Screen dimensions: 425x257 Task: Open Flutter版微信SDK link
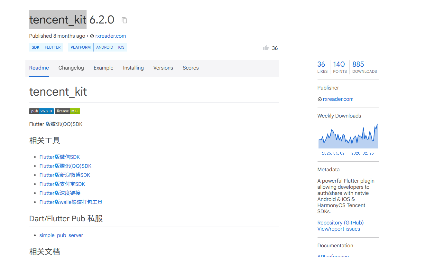(60, 157)
